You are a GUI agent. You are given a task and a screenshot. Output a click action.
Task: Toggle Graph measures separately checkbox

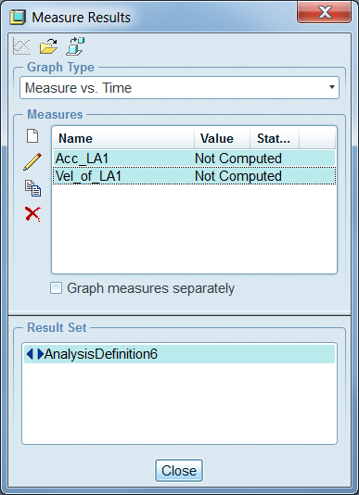pyautogui.click(x=56, y=288)
